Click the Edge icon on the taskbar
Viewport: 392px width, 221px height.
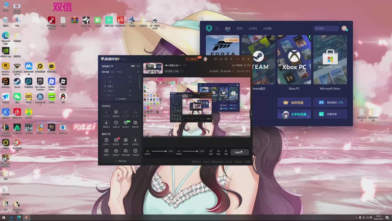pyautogui.click(x=19, y=218)
